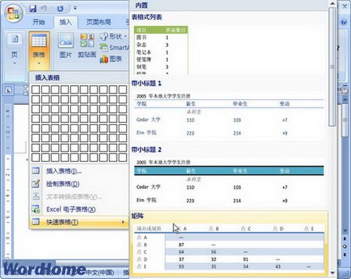The width and height of the screenshot is (351, 279).
Task: Click the 表格 table button
Action: [39, 50]
